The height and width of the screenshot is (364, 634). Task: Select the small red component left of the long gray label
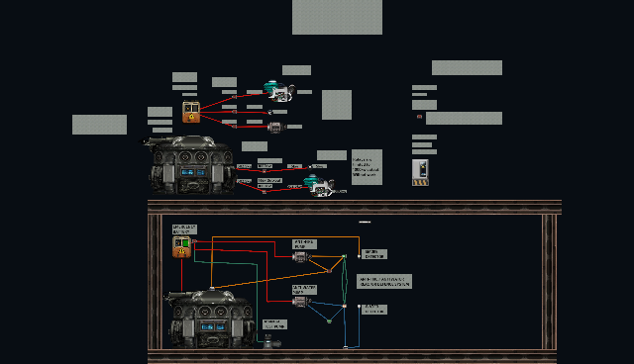tap(420, 117)
